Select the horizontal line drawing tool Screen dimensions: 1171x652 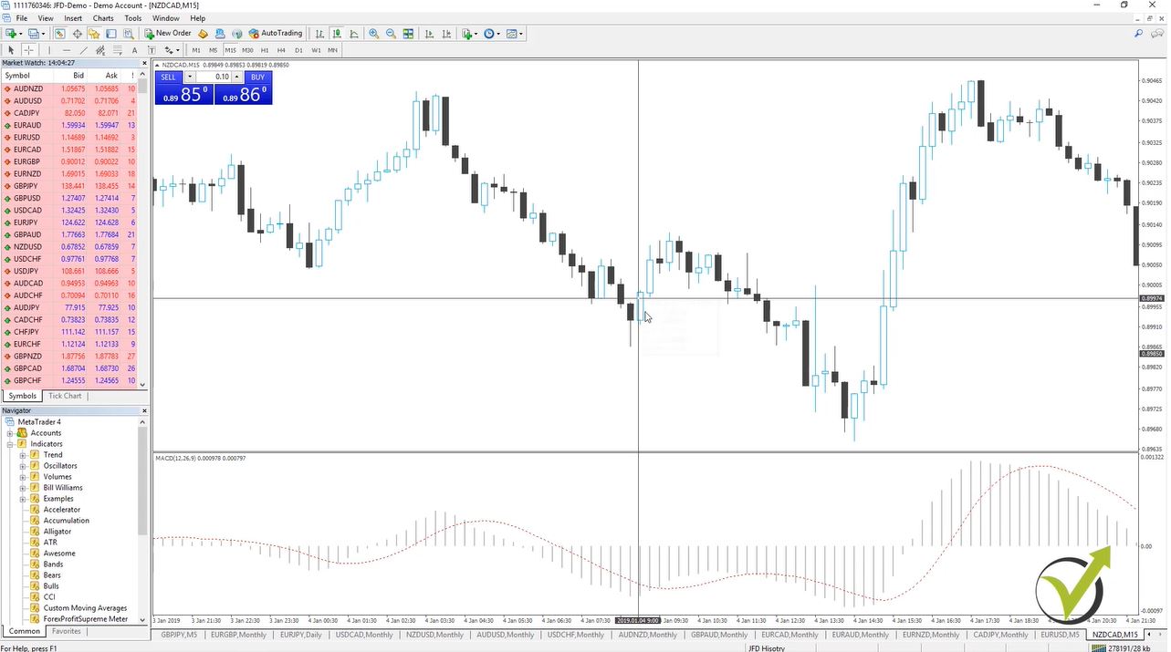tap(65, 49)
